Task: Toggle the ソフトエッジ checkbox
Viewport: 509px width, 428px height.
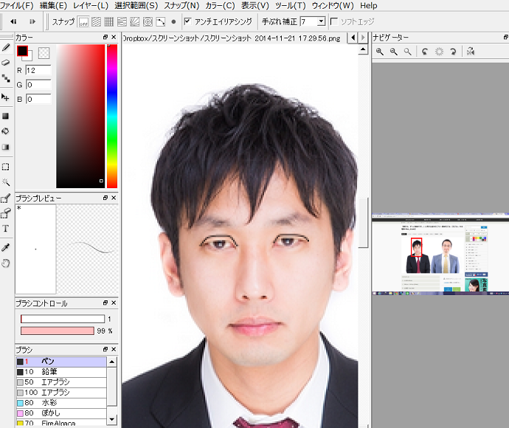Action: click(x=333, y=21)
